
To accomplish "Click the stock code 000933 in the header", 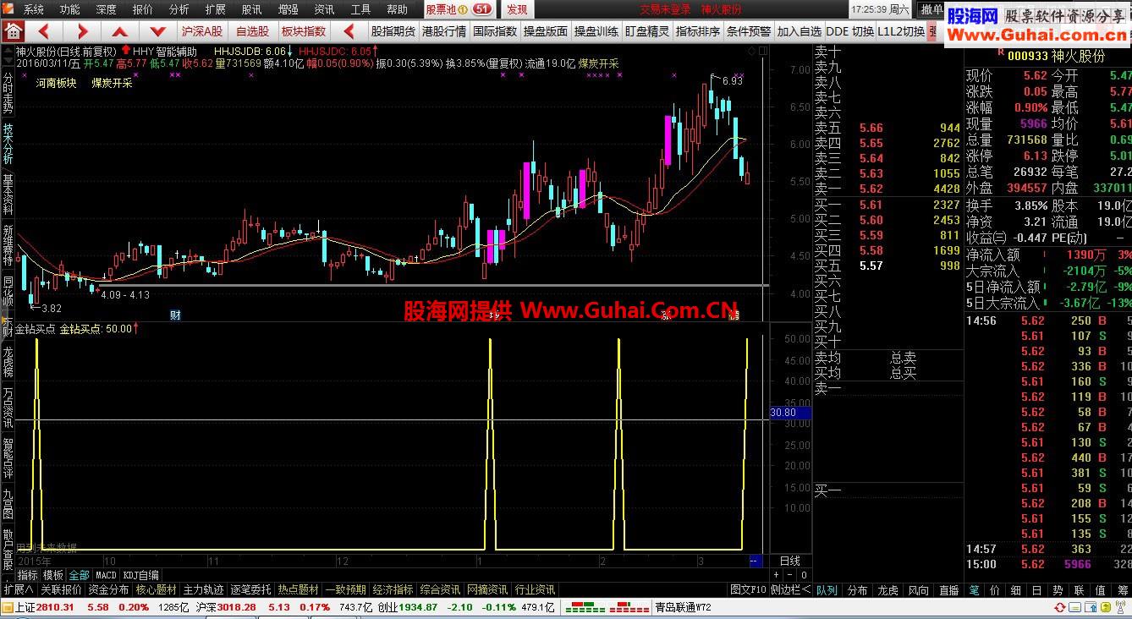I will click(1029, 57).
